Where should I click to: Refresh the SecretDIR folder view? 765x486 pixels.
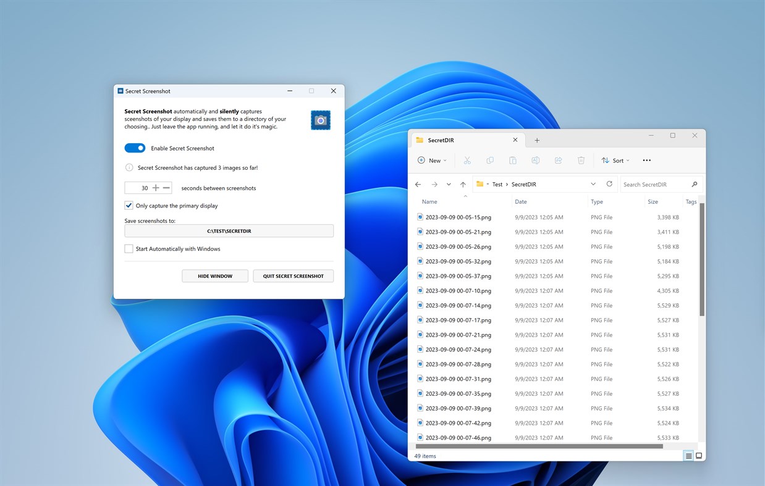[x=609, y=184]
